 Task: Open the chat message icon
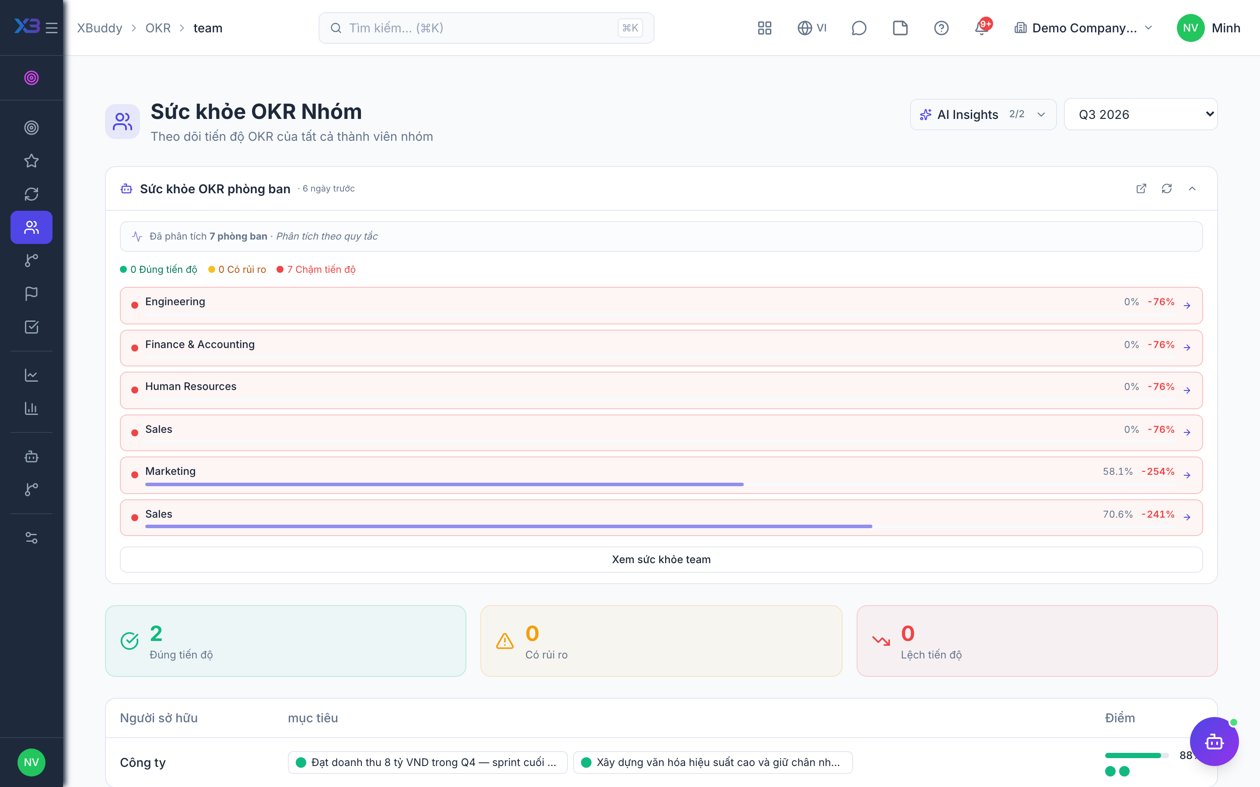click(858, 28)
